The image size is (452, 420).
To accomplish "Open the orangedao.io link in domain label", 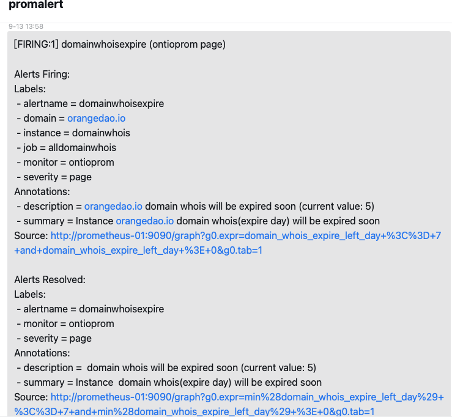I will [x=96, y=118].
